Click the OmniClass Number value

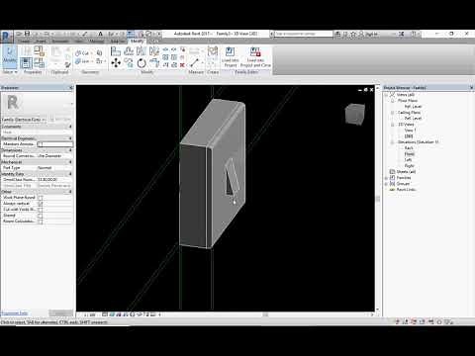[47, 180]
